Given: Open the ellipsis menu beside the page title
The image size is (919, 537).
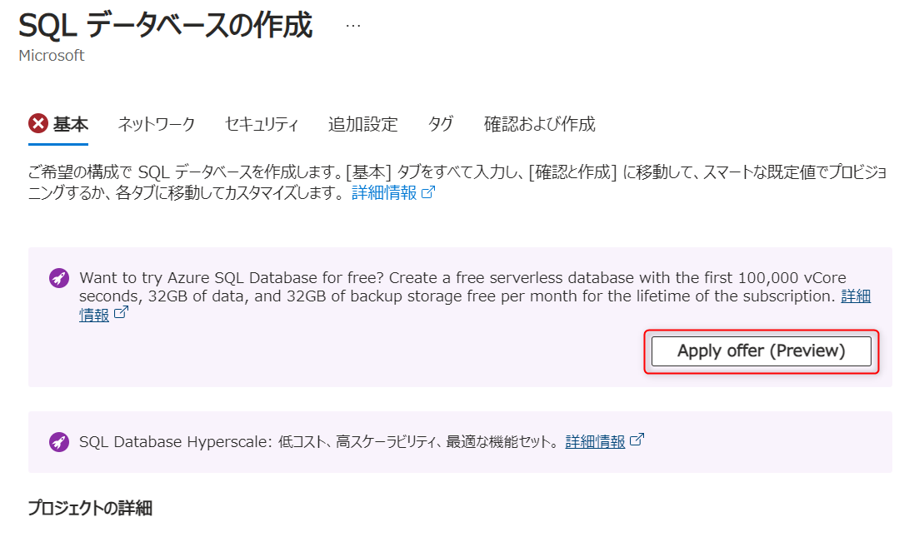Looking at the screenshot, I should point(353,26).
